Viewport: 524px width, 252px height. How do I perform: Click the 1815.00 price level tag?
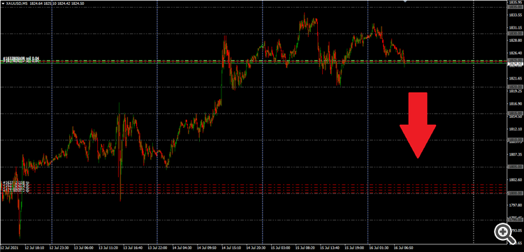pos(515,114)
